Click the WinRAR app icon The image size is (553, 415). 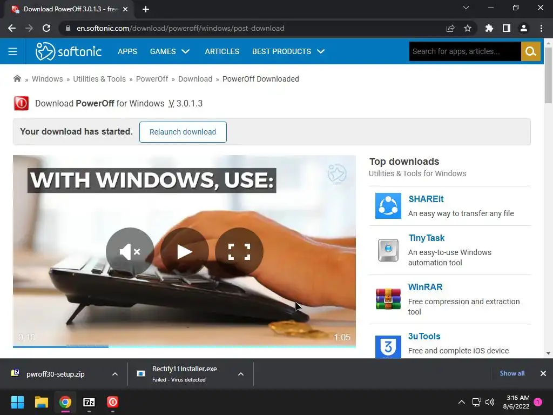pyautogui.click(x=388, y=299)
